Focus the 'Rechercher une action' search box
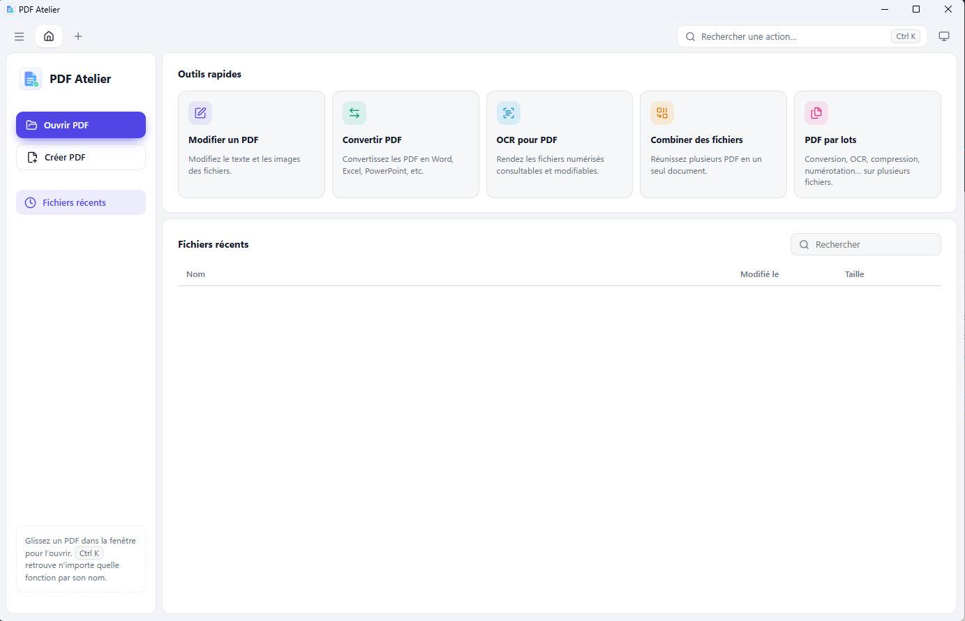Screen dimensions: 965x621 pos(802,36)
